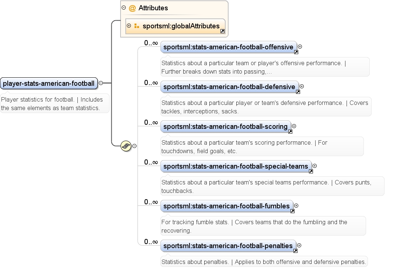The image size is (393, 268).
Task: Click the sequence compositor icon
Action: tap(126, 146)
